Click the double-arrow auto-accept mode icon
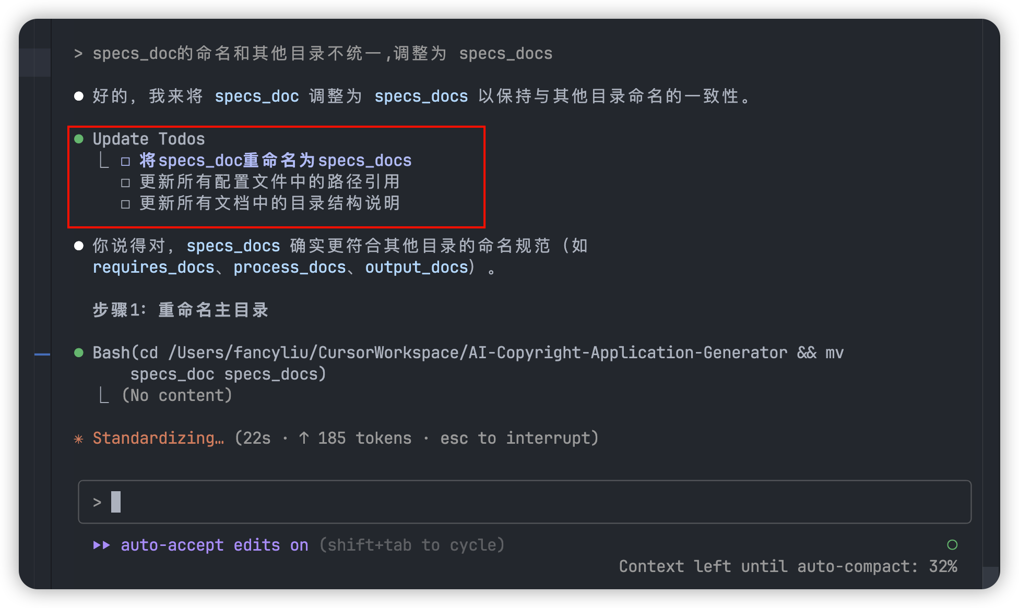 (102, 545)
